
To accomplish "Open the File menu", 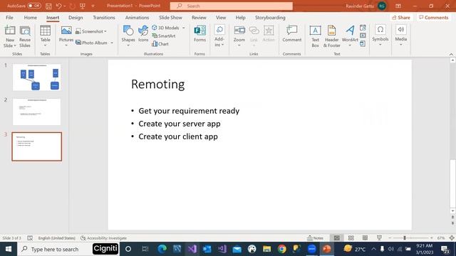I will coord(9,17).
